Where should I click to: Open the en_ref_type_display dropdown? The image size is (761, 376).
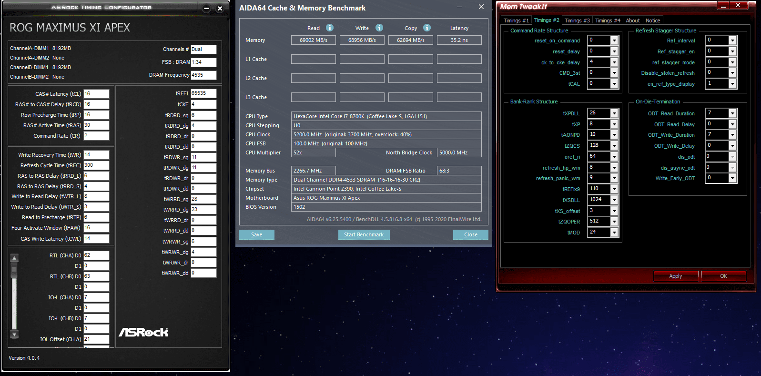(x=732, y=84)
